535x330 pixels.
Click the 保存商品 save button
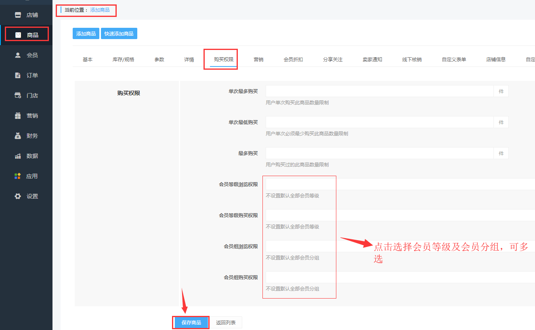click(x=191, y=322)
